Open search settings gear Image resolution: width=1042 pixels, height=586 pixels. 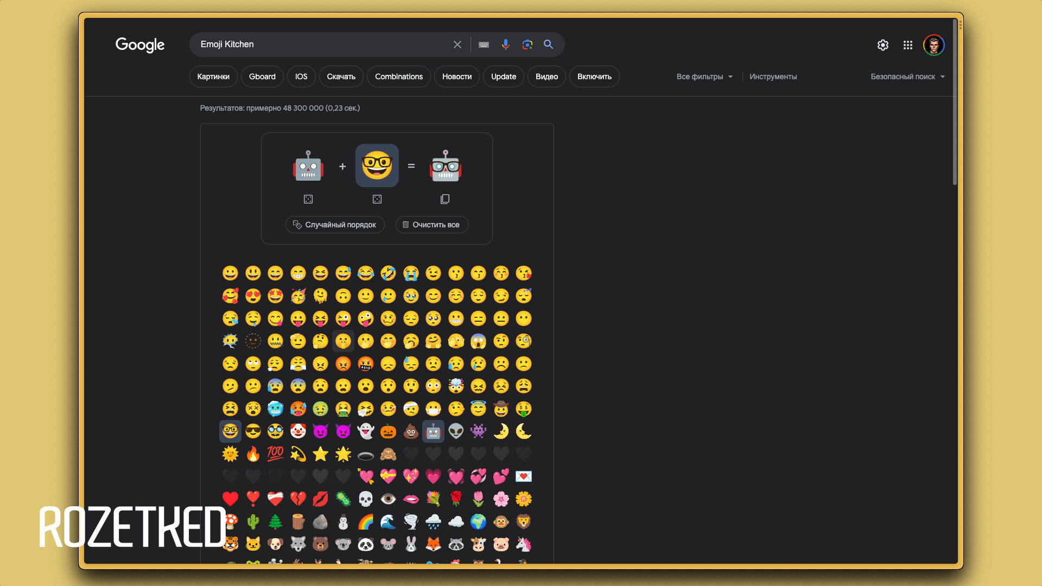click(x=883, y=45)
